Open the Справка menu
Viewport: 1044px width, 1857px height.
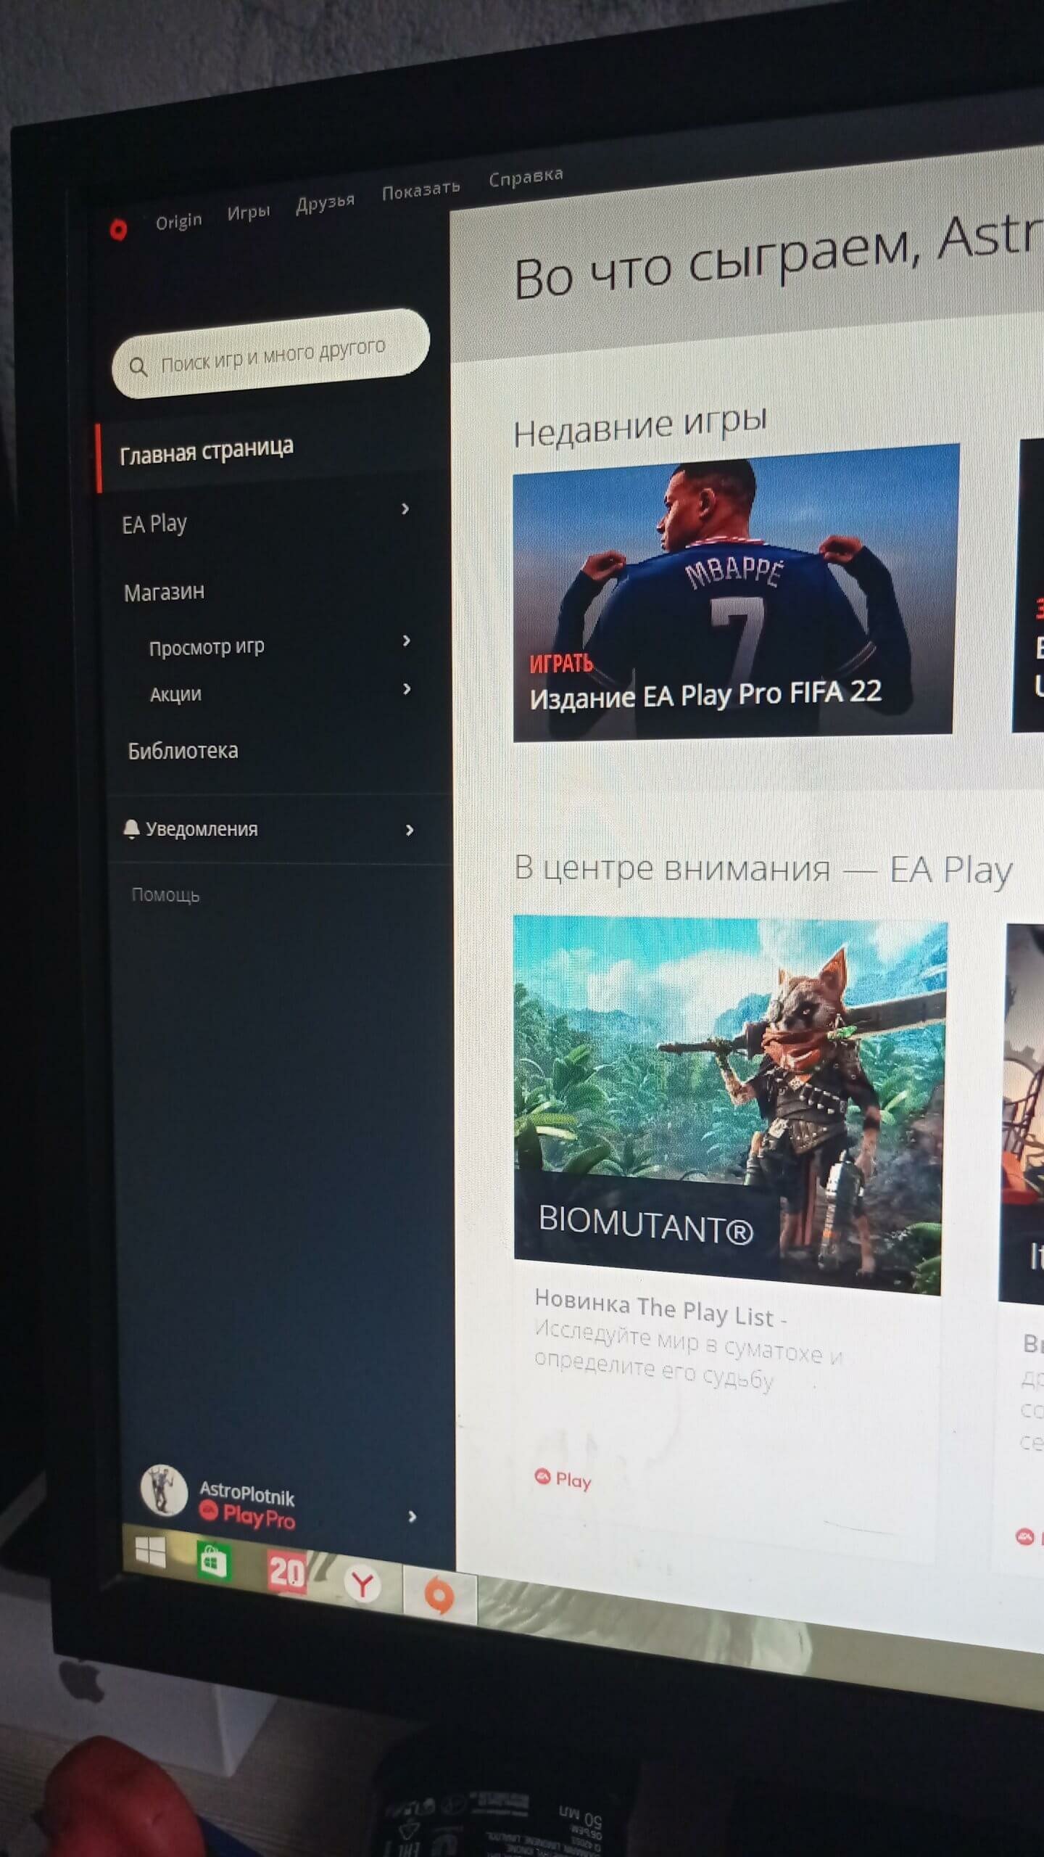(526, 177)
